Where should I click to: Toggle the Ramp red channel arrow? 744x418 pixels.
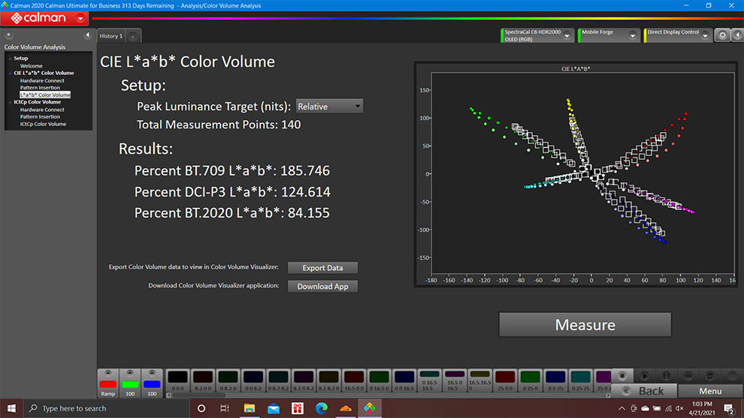108,373
